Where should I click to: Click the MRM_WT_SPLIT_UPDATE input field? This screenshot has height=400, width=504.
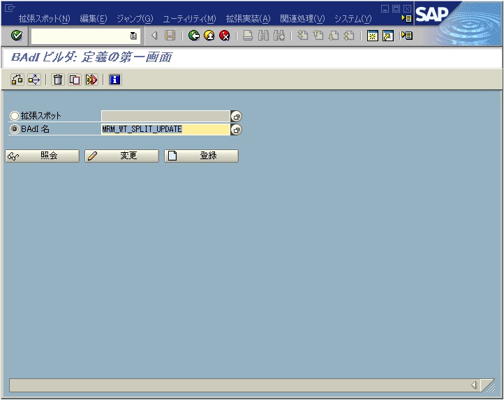[x=165, y=129]
